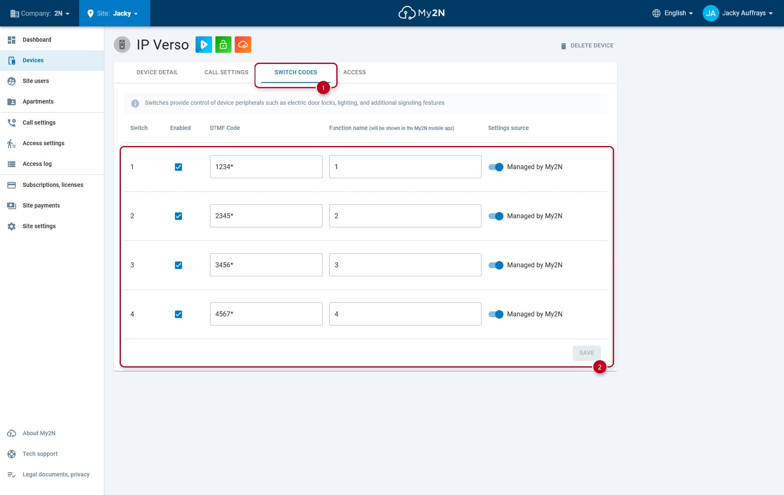Click the Devices icon in sidebar

(12, 60)
